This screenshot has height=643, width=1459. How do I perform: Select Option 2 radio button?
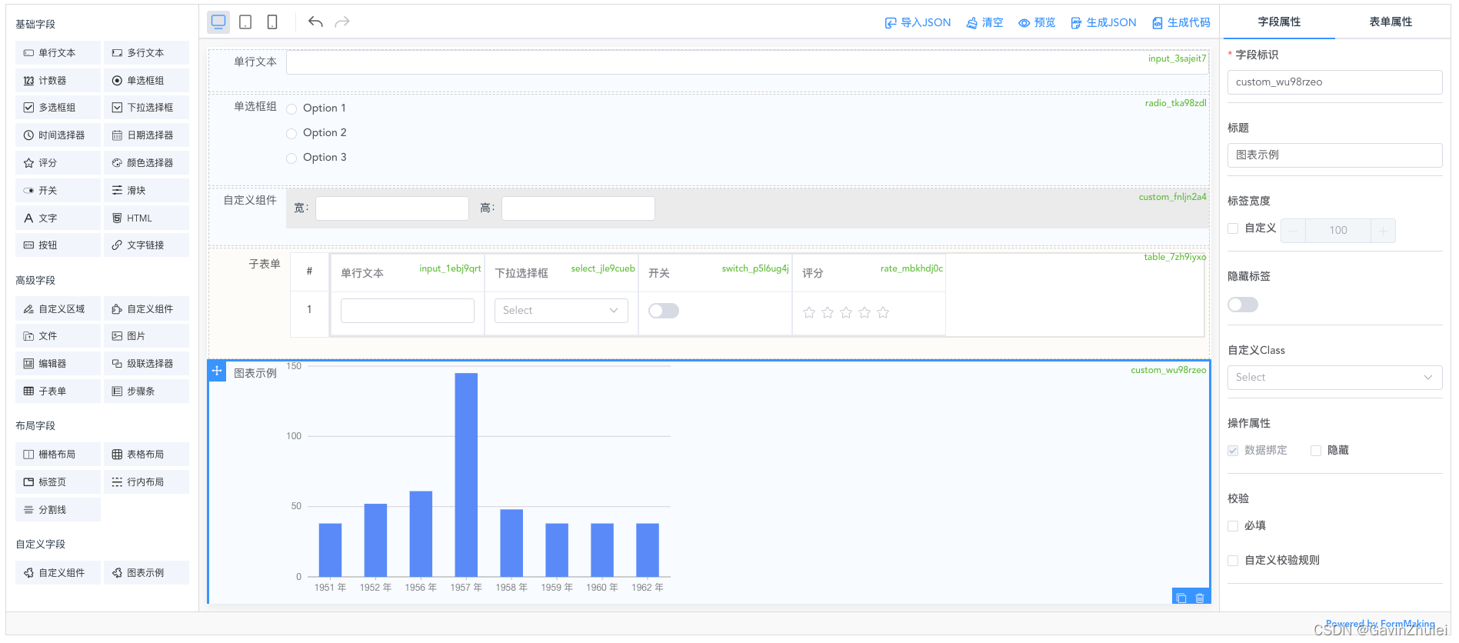pyautogui.click(x=291, y=134)
